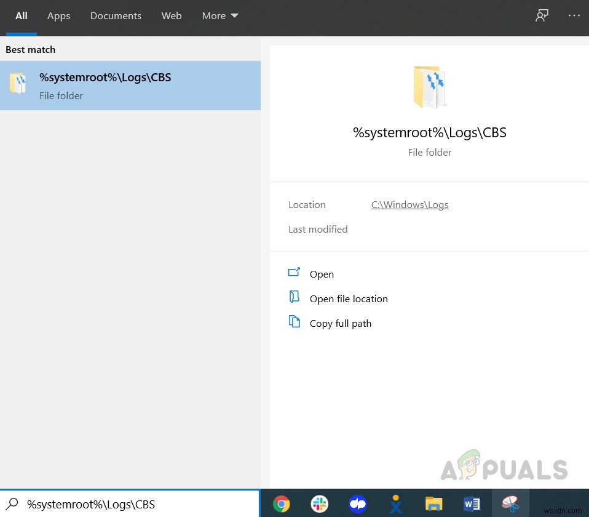
Task: Select the Documents search tab
Action: (116, 16)
